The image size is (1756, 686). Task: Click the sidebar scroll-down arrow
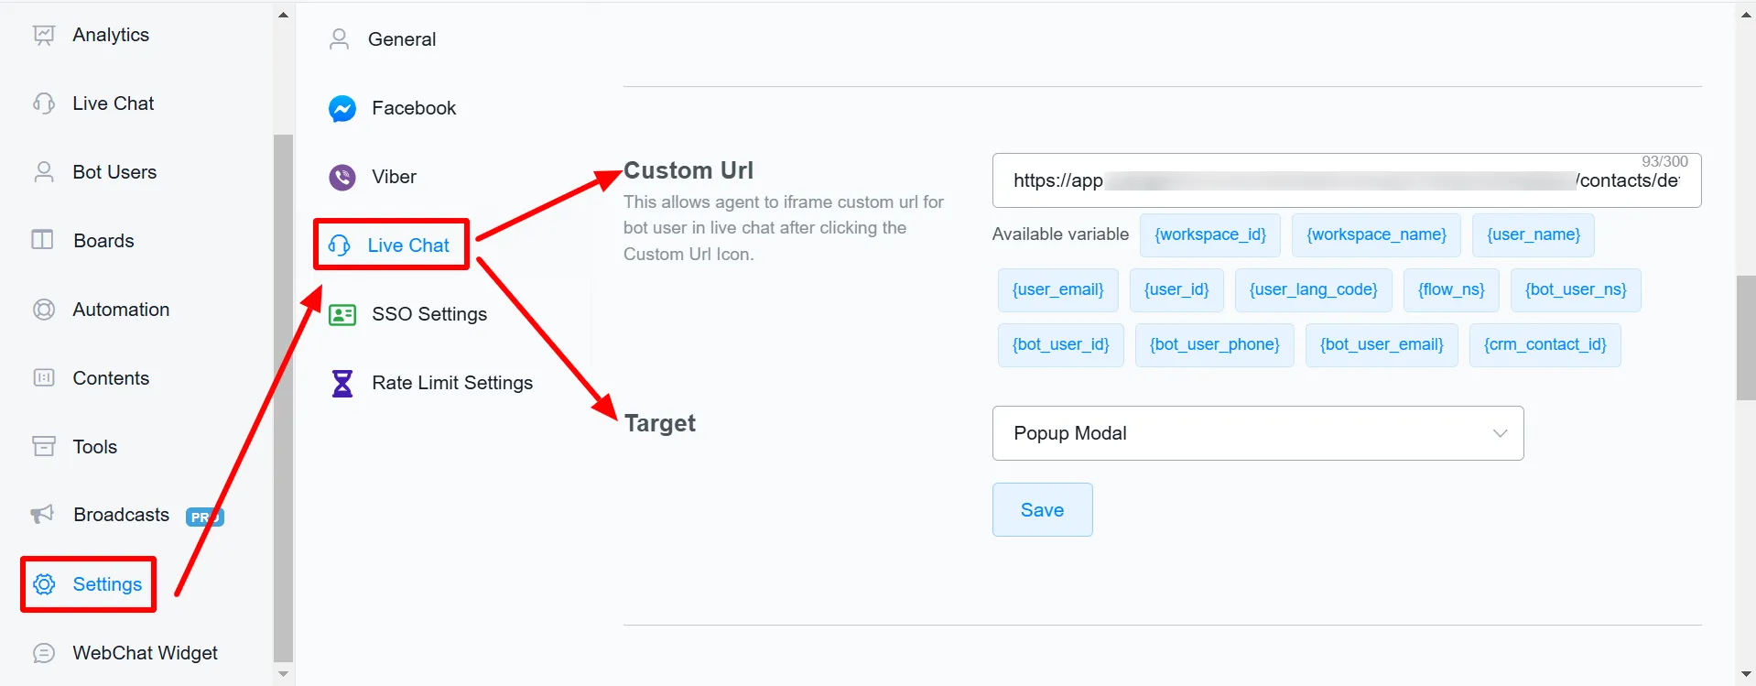coord(283,674)
